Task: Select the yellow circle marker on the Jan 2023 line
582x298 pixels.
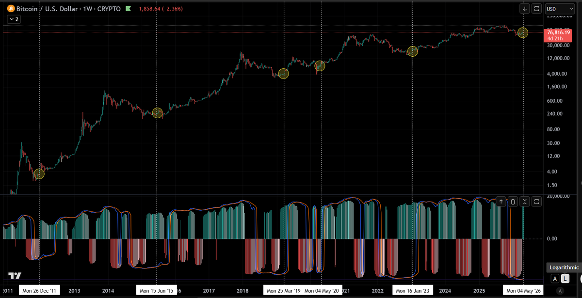Action: coord(412,51)
